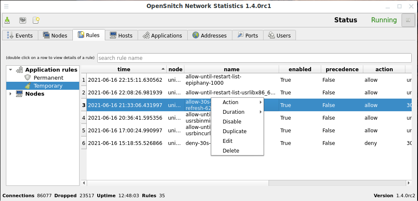
Task: Select row number 4 header
Action: click(84, 118)
